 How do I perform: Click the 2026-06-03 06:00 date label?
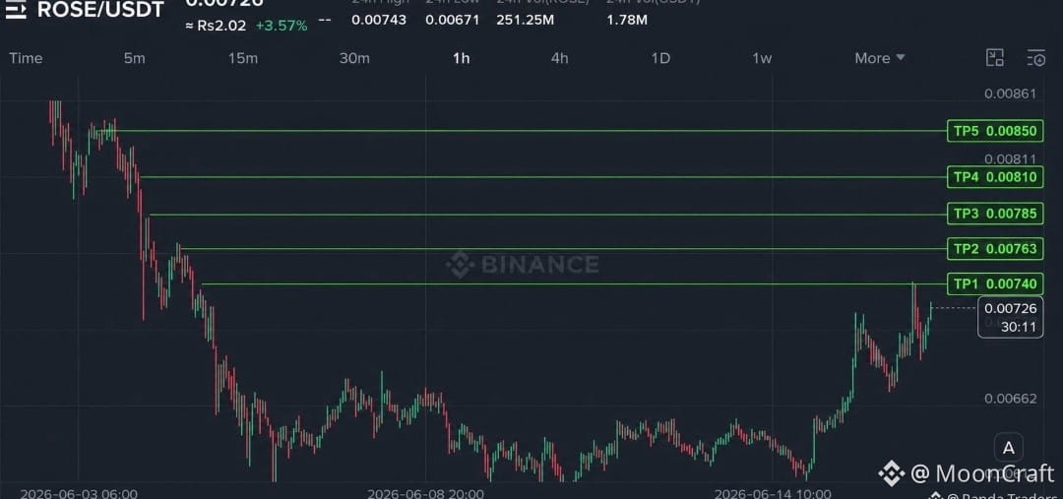pos(79,493)
